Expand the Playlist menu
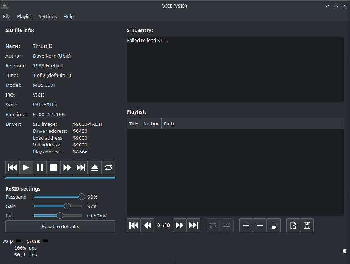This screenshot has height=264, width=350. [x=25, y=16]
